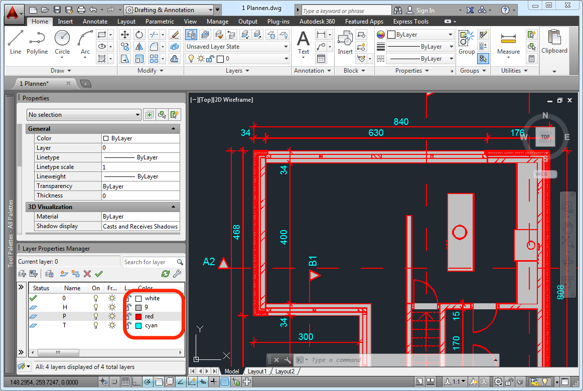Click the Mirror tool icon
The width and height of the screenshot is (583, 391).
click(x=139, y=47)
